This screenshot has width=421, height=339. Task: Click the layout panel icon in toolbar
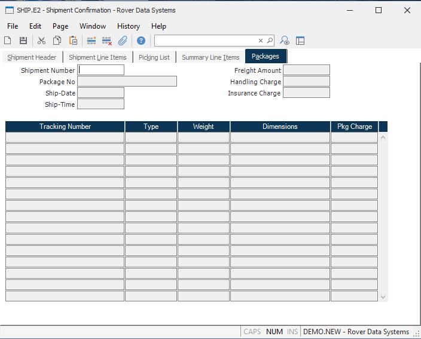point(300,41)
